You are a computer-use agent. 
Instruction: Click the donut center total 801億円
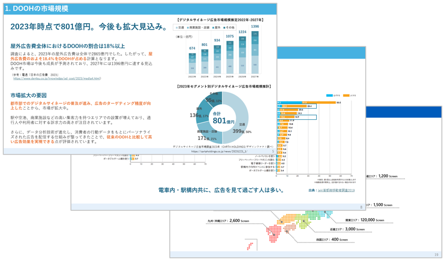click(223, 118)
